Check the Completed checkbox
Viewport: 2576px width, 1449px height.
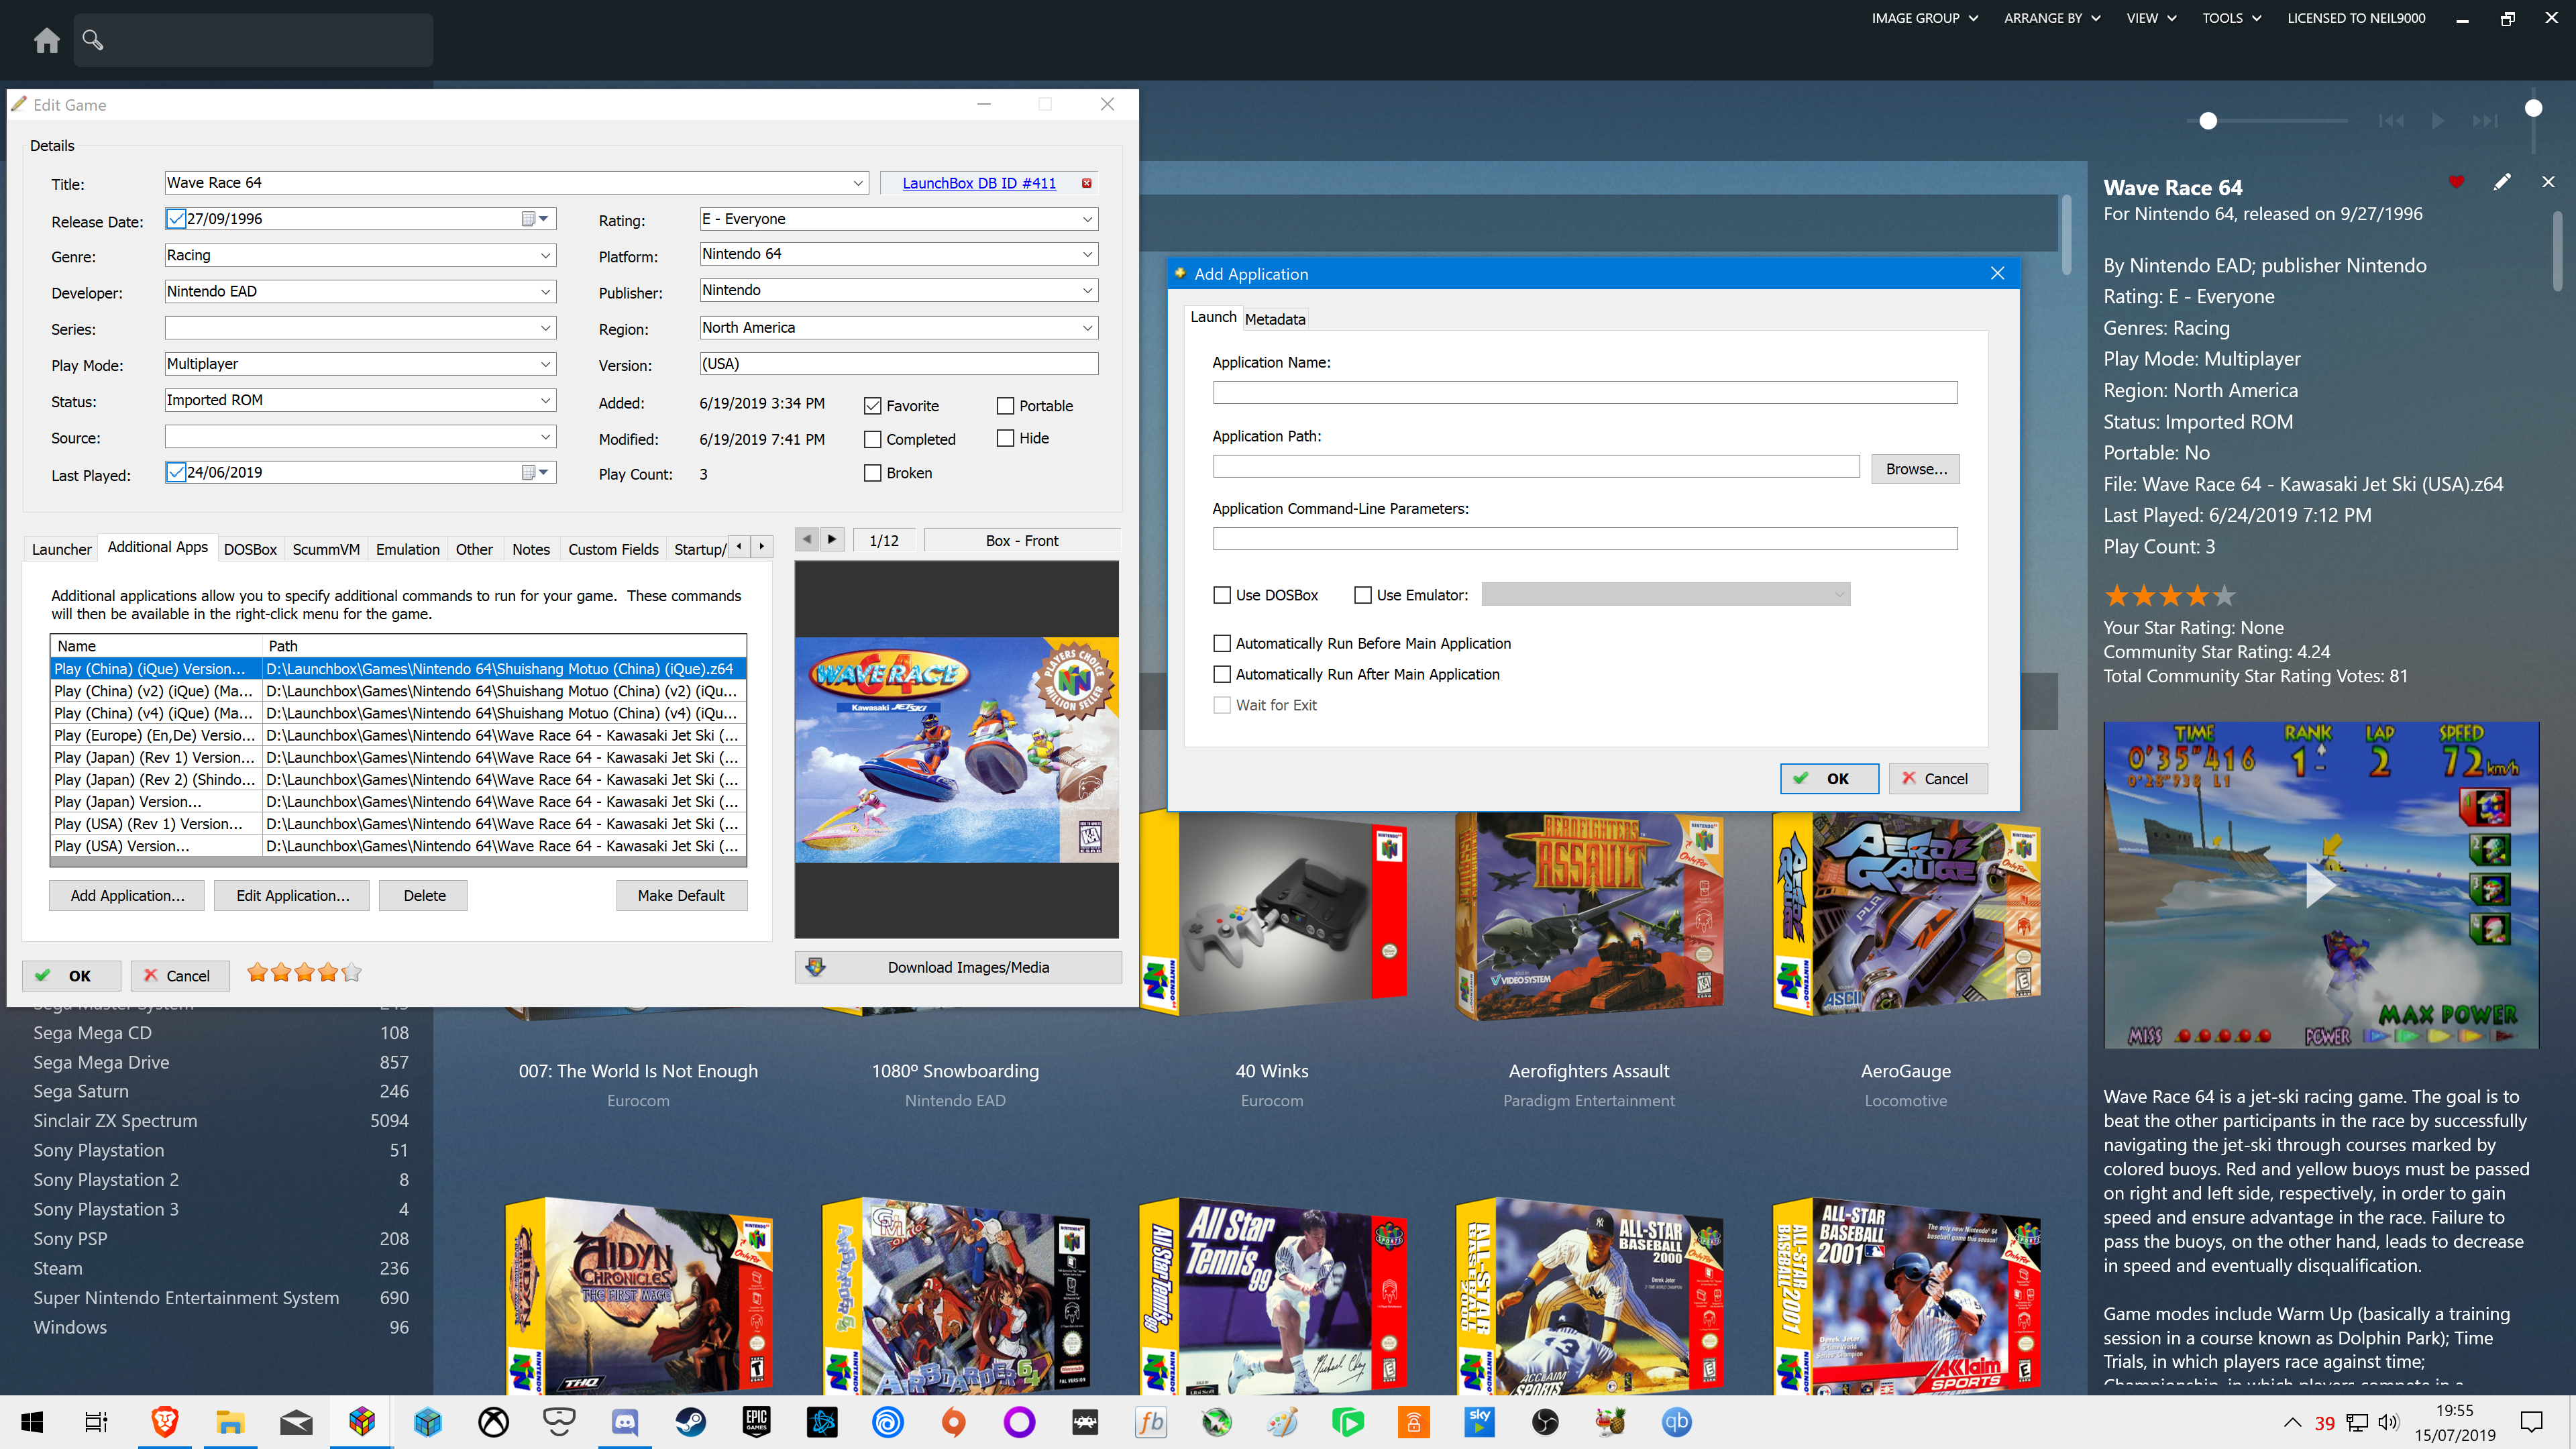[x=873, y=439]
